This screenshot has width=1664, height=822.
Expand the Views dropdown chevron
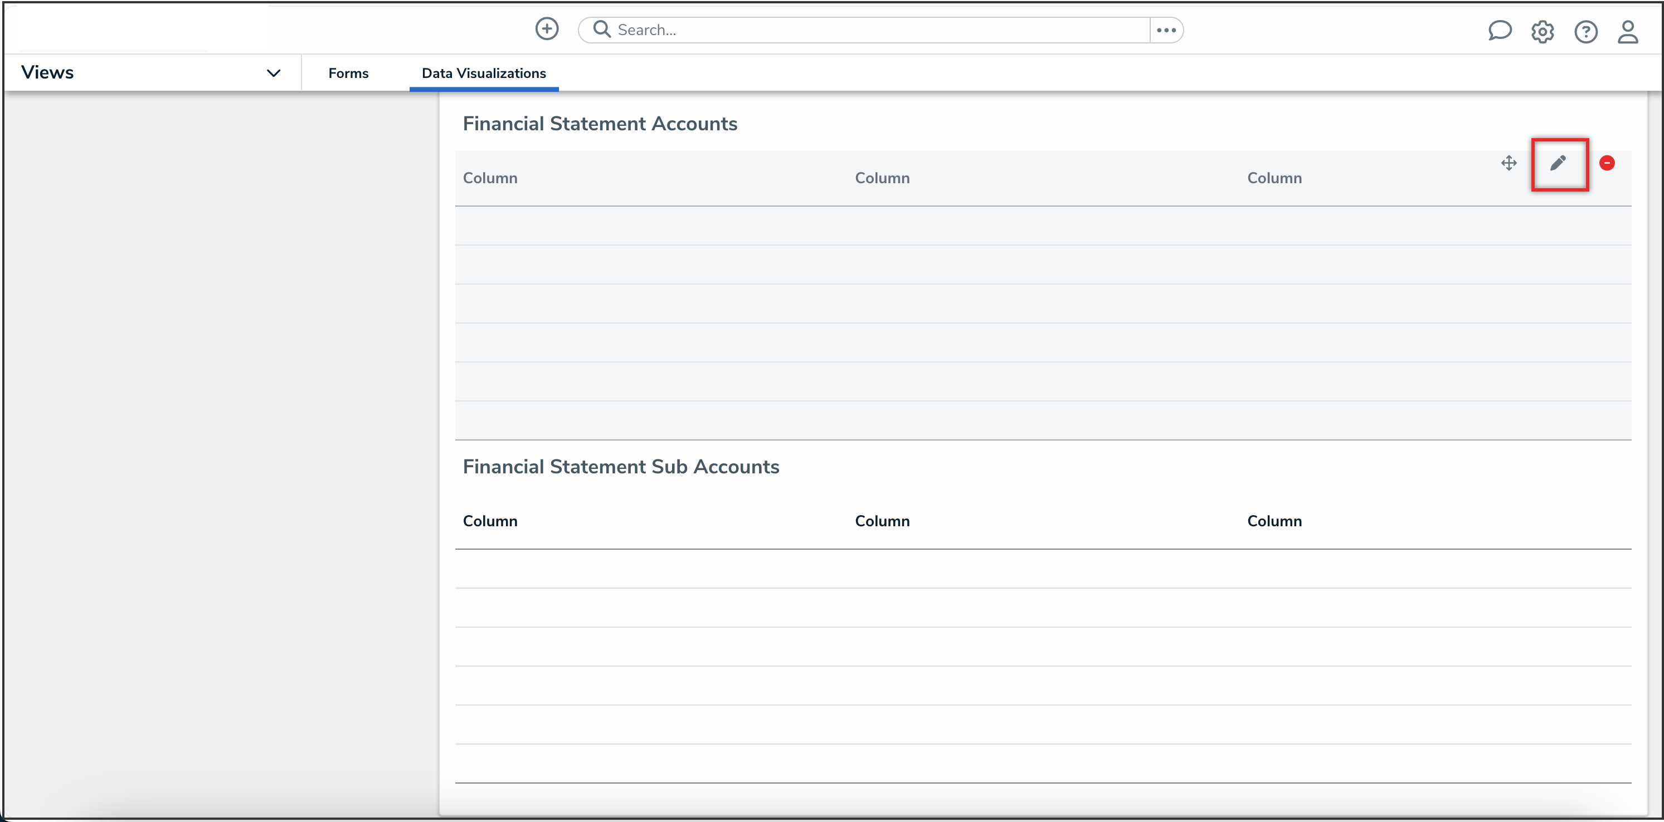(x=273, y=73)
